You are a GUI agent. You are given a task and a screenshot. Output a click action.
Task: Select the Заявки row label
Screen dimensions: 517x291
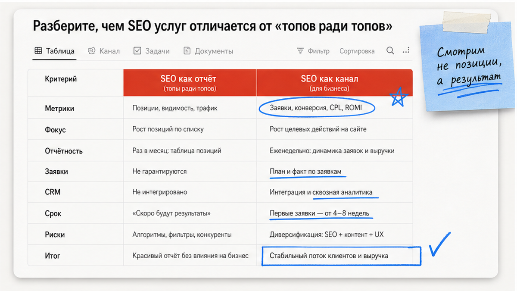pyautogui.click(x=56, y=172)
